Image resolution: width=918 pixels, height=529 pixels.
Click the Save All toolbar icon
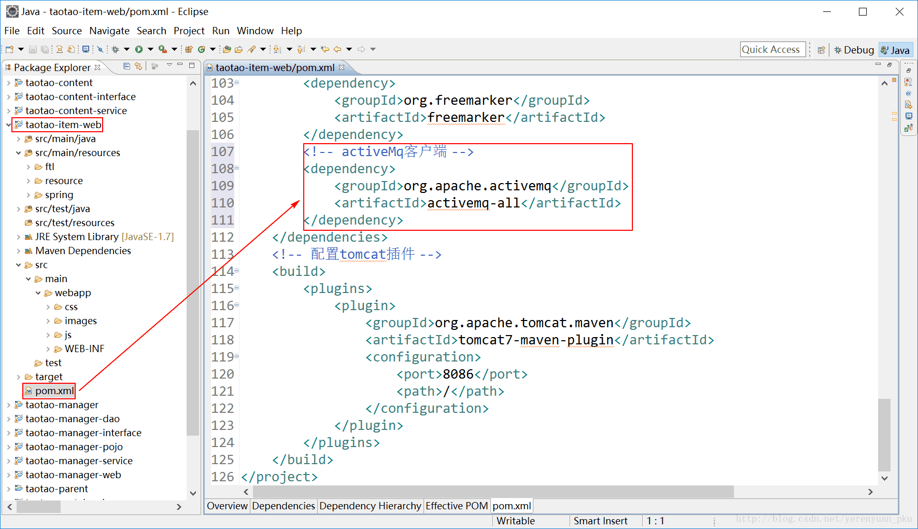point(45,49)
